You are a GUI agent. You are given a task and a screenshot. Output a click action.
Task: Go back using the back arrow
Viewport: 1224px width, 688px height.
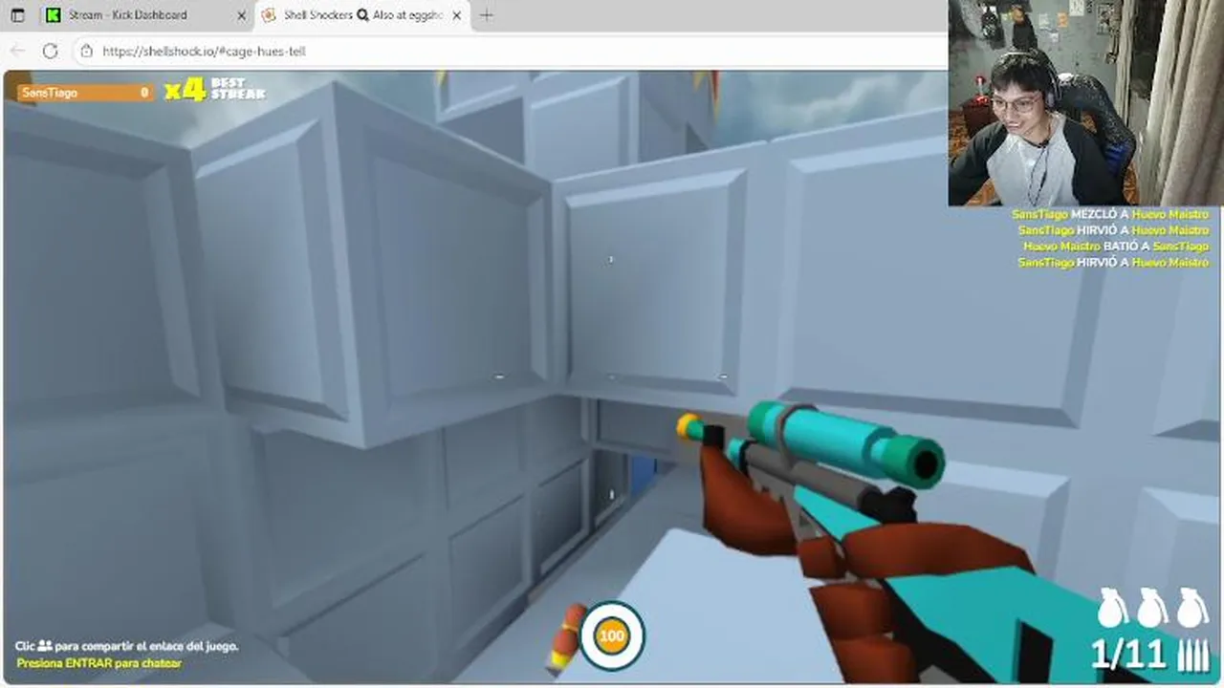click(x=18, y=51)
